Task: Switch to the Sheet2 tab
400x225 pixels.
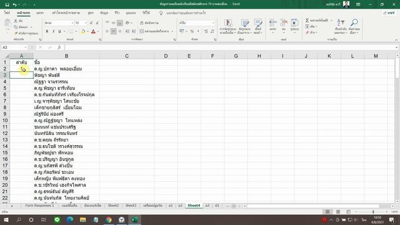Action: click(113, 206)
